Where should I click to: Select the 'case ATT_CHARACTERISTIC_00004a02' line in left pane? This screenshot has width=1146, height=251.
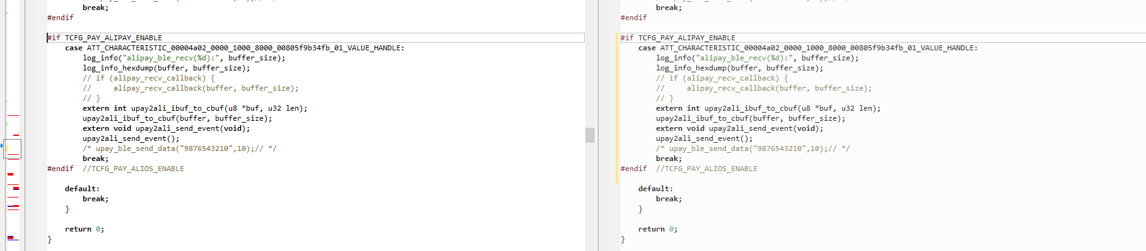(235, 48)
